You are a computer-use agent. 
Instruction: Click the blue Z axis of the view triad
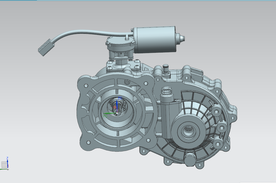pyautogui.click(x=8, y=164)
